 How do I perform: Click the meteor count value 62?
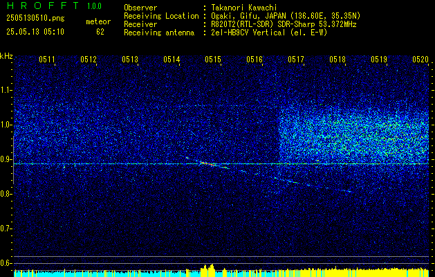tap(100, 32)
